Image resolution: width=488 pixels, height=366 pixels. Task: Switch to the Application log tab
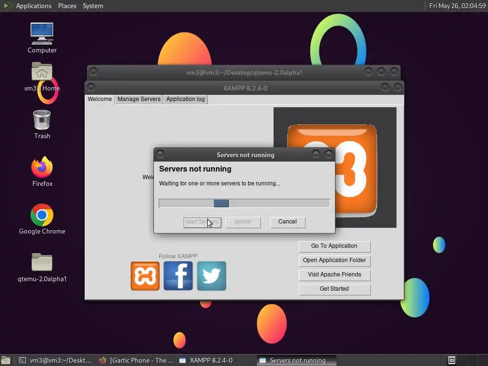[x=185, y=99]
